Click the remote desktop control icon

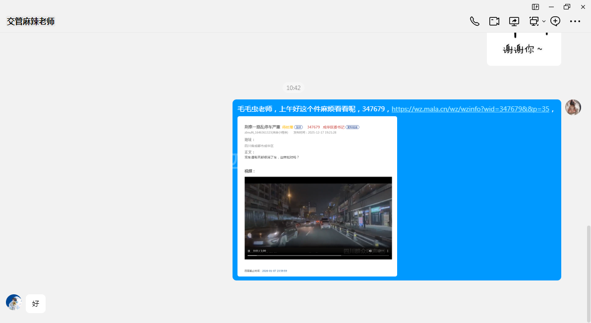coord(534,21)
